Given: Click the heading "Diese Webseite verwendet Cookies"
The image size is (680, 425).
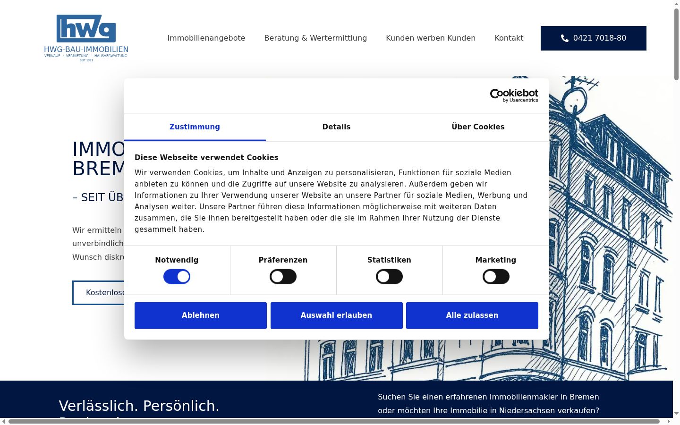Looking at the screenshot, I should click(206, 158).
